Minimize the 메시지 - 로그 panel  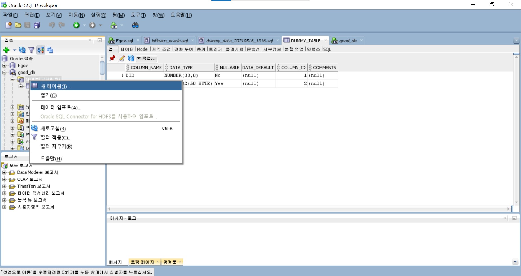tap(514, 218)
